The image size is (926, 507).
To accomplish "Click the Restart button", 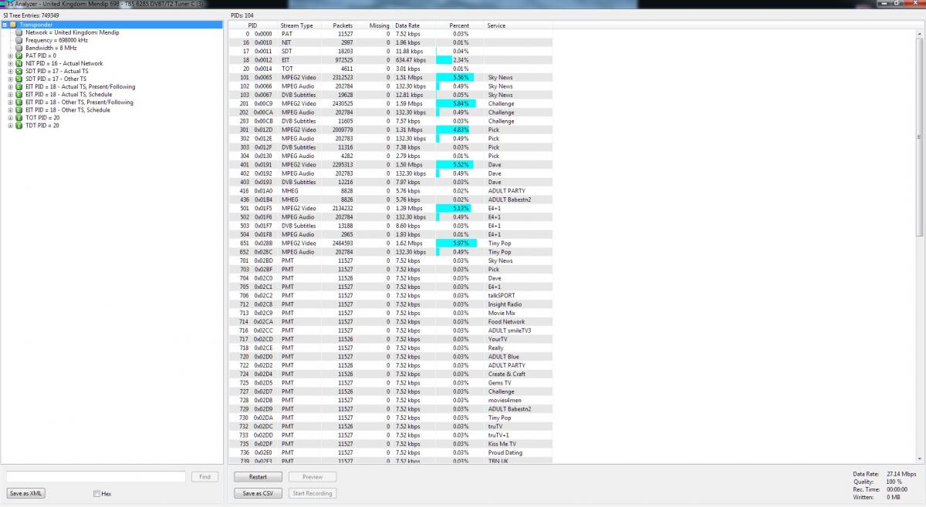I will [258, 477].
